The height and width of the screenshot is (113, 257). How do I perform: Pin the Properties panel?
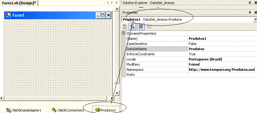[x=250, y=12]
